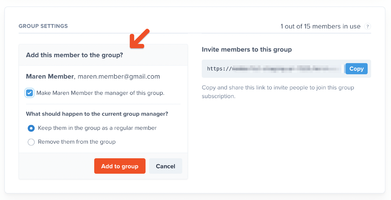Screen dimensions: 391x200
Task: Cancel adding the member
Action: click(x=166, y=166)
